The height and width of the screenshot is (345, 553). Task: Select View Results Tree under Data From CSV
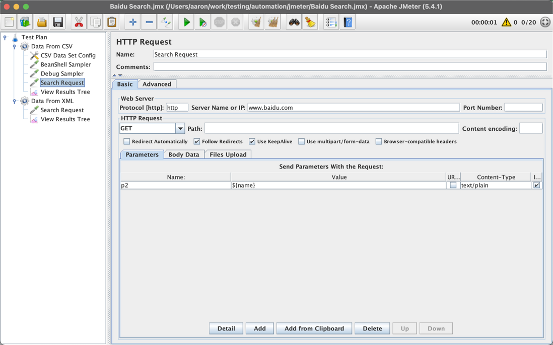click(x=65, y=92)
